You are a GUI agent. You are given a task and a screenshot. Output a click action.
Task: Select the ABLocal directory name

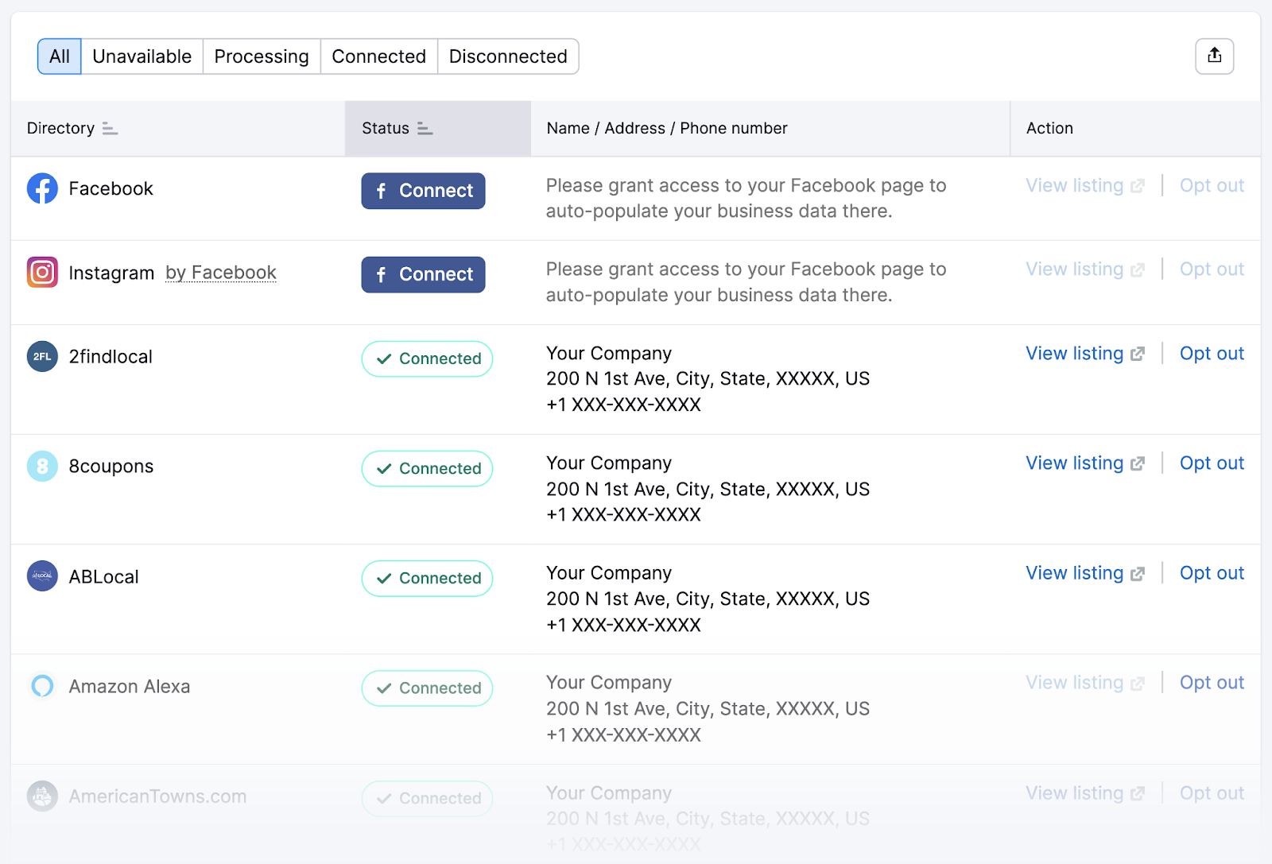[x=103, y=577]
